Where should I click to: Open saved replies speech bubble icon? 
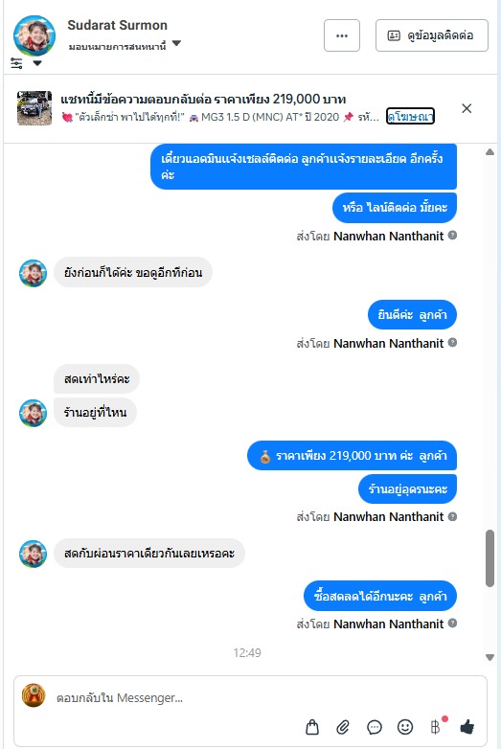coord(374,727)
